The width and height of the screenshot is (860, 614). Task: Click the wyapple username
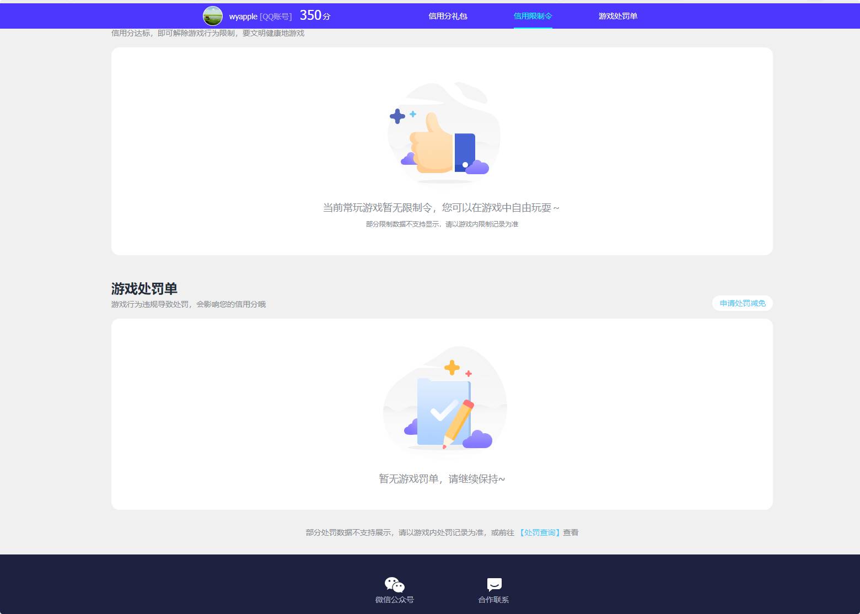tap(243, 17)
